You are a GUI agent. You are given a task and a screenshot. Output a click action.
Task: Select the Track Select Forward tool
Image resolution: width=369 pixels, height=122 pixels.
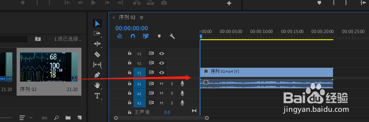coord(97,33)
